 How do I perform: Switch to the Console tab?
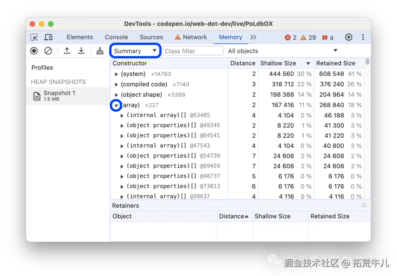pyautogui.click(x=117, y=37)
